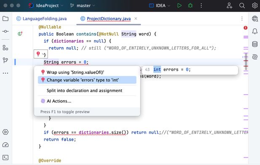The image size is (260, 165).
Task: Open the AI Assistant spiral icon
Action: click(x=255, y=57)
